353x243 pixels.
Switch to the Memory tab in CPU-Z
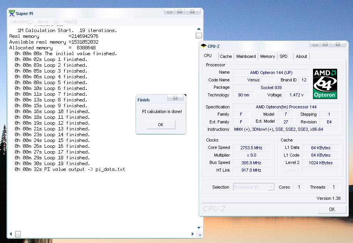tap(268, 56)
